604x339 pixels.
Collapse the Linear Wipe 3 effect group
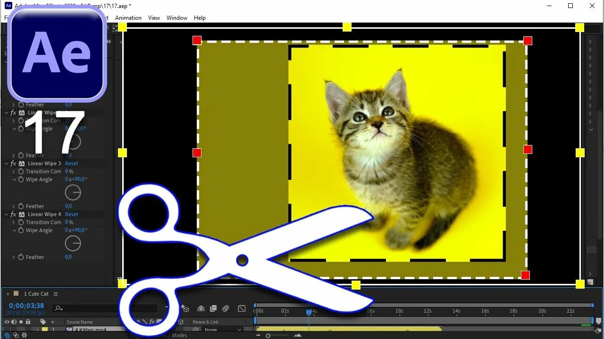(7, 163)
